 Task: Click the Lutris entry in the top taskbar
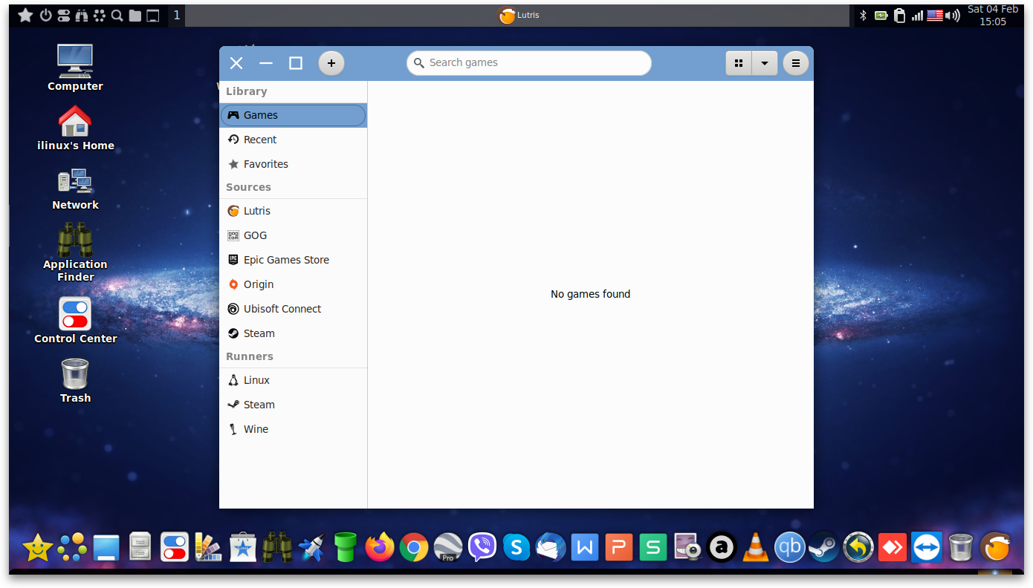point(519,15)
